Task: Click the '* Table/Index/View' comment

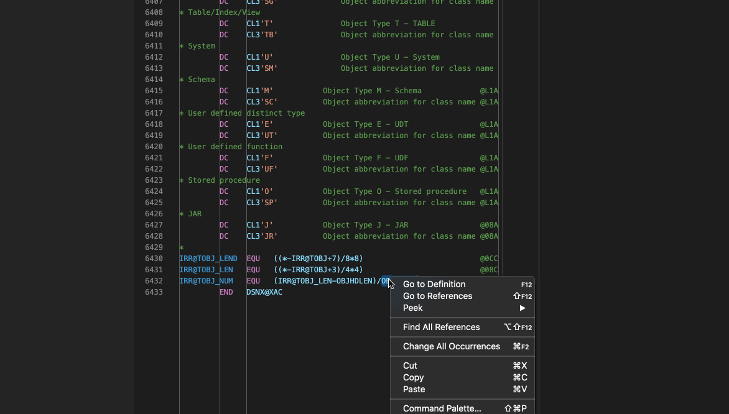Action: point(220,12)
